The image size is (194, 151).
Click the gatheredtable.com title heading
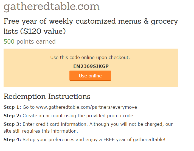point(52,7)
